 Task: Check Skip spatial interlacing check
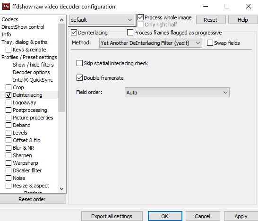tap(79, 63)
